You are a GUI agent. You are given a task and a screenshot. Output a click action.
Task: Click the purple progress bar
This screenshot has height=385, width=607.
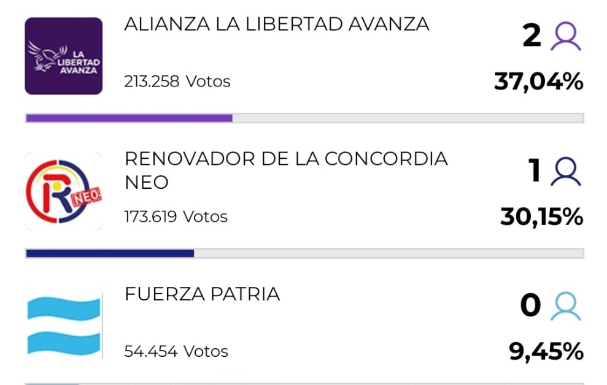coord(128,115)
